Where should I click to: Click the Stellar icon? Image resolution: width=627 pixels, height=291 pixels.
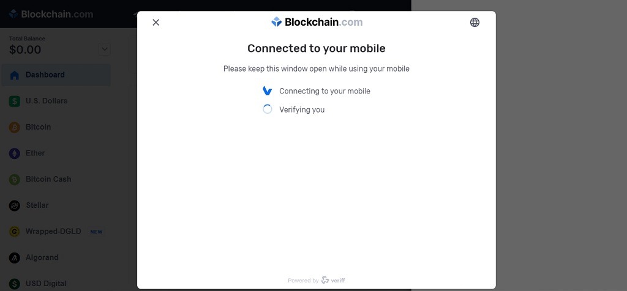click(15, 205)
